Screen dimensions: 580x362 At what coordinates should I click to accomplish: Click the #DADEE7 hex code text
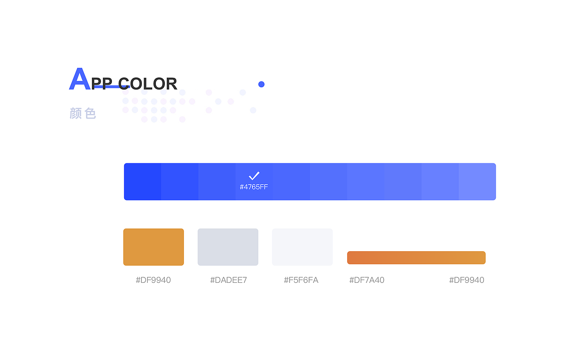(x=228, y=280)
